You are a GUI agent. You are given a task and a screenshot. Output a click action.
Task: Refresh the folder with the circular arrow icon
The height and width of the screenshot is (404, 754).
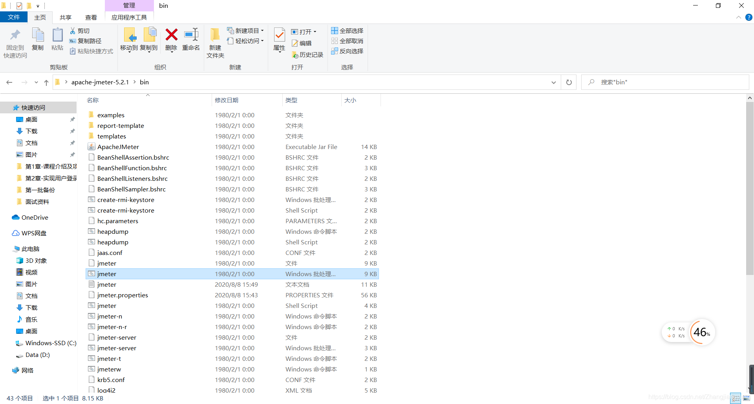[x=569, y=82]
